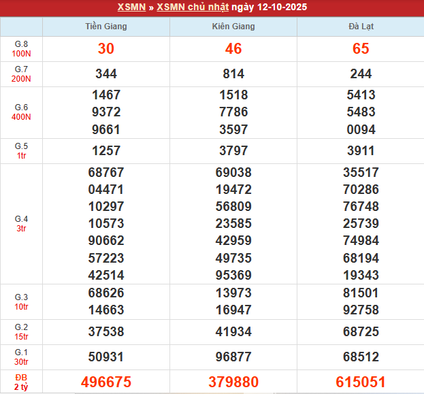Select the Kiên Giang column header

233,27
